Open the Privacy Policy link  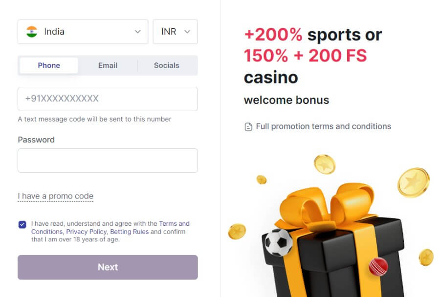(87, 232)
